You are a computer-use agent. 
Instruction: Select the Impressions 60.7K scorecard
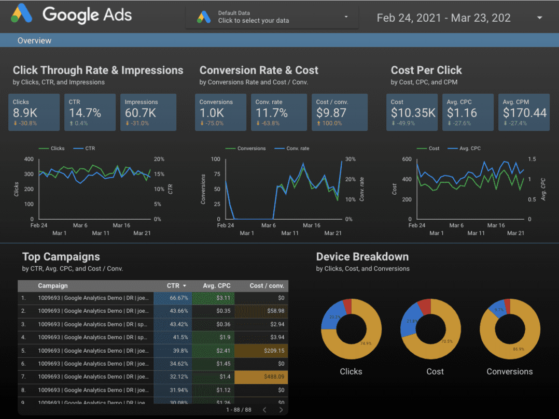(148, 112)
